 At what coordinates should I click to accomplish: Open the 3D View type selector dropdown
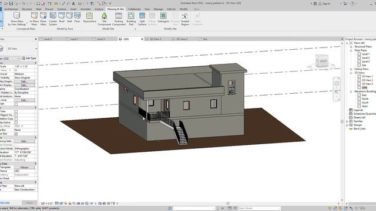click(x=36, y=49)
